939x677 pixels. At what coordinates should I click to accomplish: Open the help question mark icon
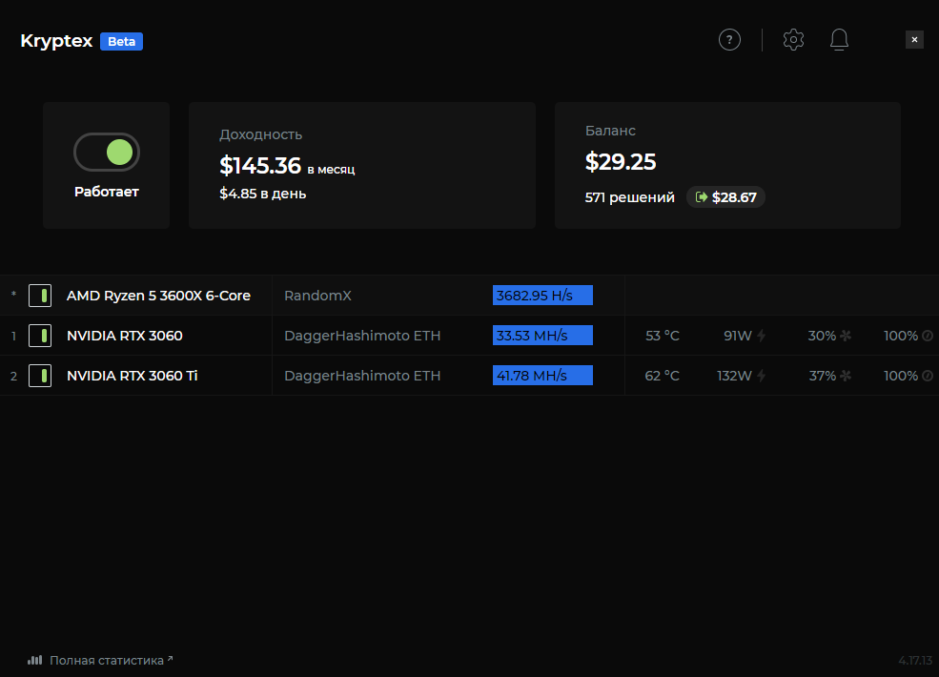729,40
